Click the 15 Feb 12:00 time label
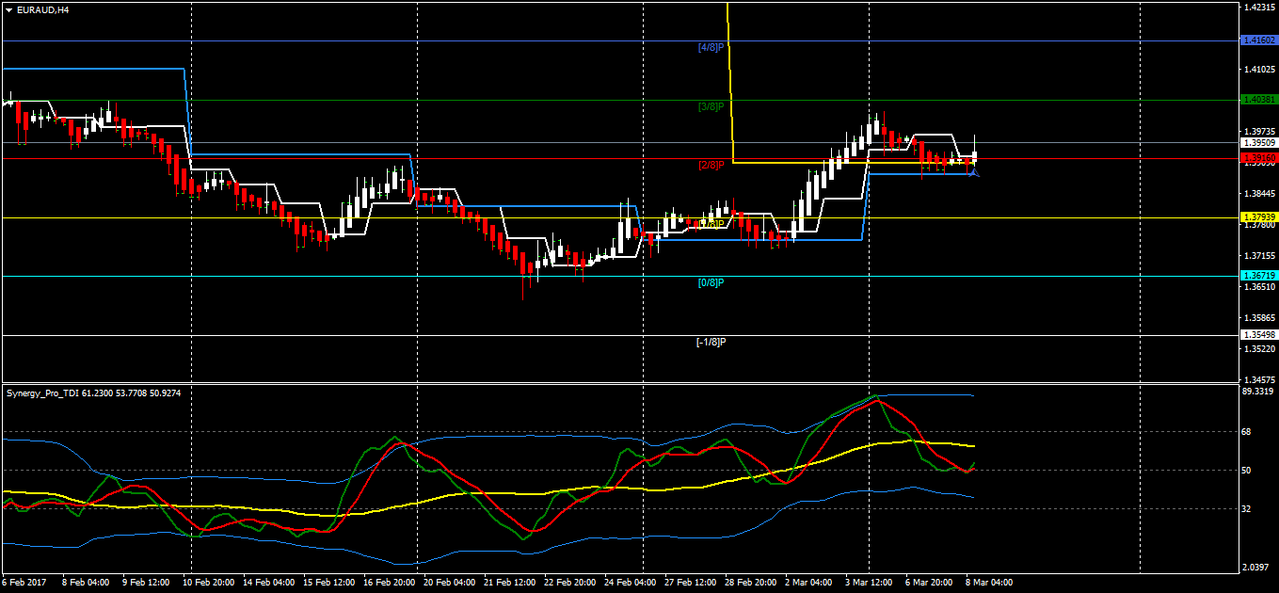This screenshot has width=1279, height=593. (330, 582)
